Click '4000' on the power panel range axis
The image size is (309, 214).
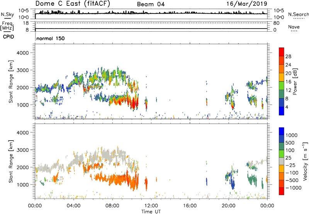click(x=22, y=53)
